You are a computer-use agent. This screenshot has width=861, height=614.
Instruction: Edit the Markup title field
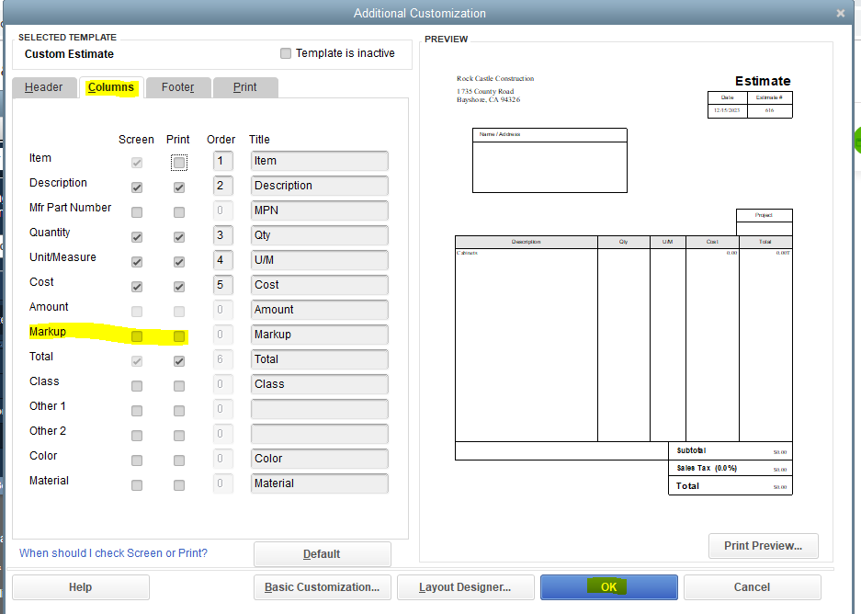coord(320,335)
